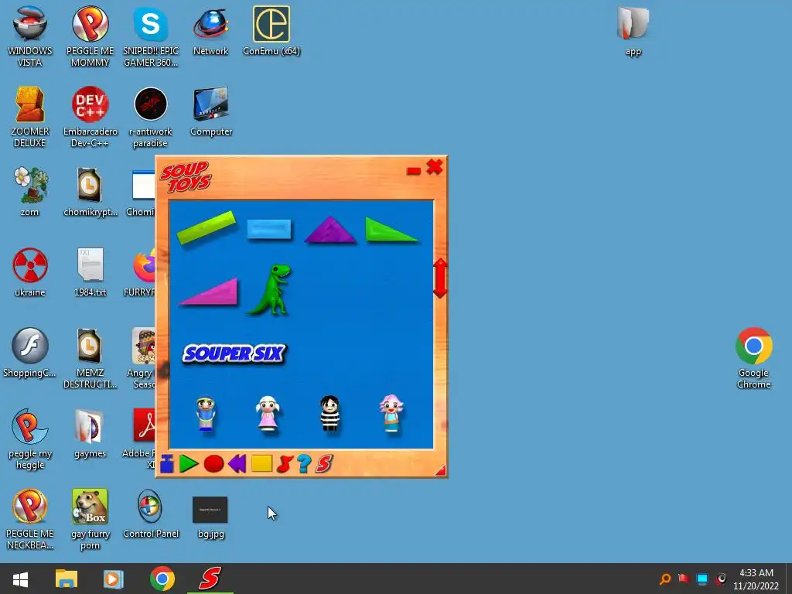Click the purple rewind arrows in Soup Toys

(237, 464)
